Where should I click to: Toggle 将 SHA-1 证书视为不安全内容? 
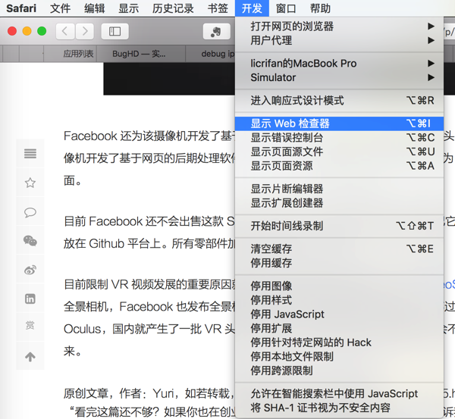click(339, 408)
